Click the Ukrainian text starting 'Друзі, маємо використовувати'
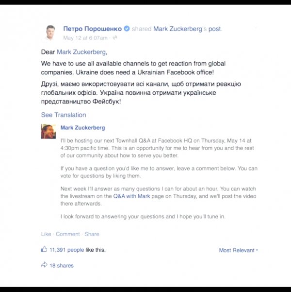291x292 pixels. pos(141,93)
